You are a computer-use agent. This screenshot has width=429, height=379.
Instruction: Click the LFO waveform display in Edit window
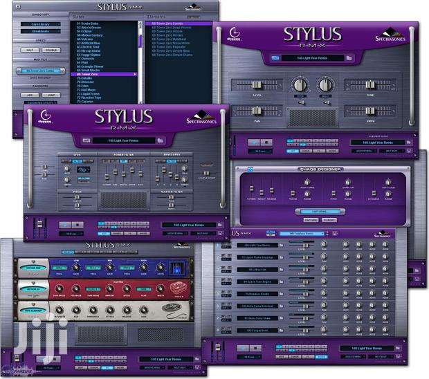83,170
